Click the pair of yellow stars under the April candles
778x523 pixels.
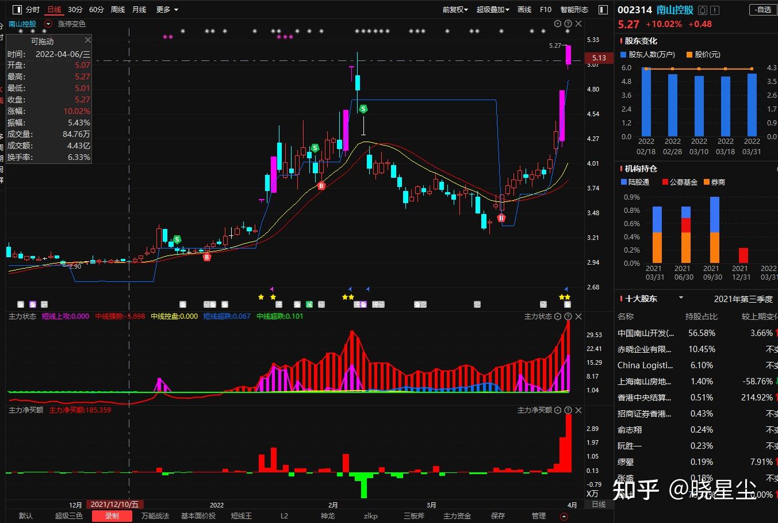[x=565, y=297]
